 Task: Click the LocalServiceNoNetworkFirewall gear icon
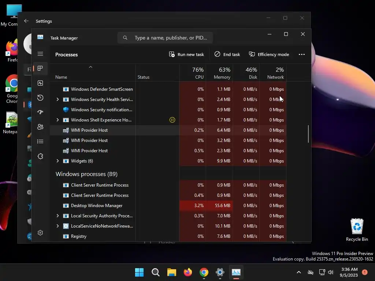pos(66,226)
